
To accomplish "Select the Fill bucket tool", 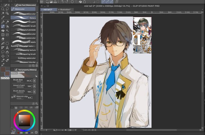I will coord(3,31).
